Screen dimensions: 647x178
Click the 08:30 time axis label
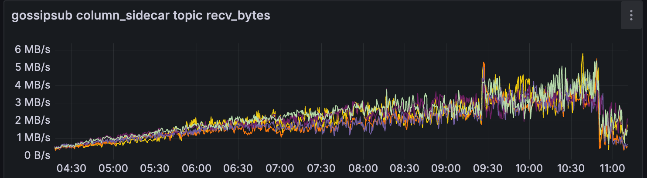[404, 168]
